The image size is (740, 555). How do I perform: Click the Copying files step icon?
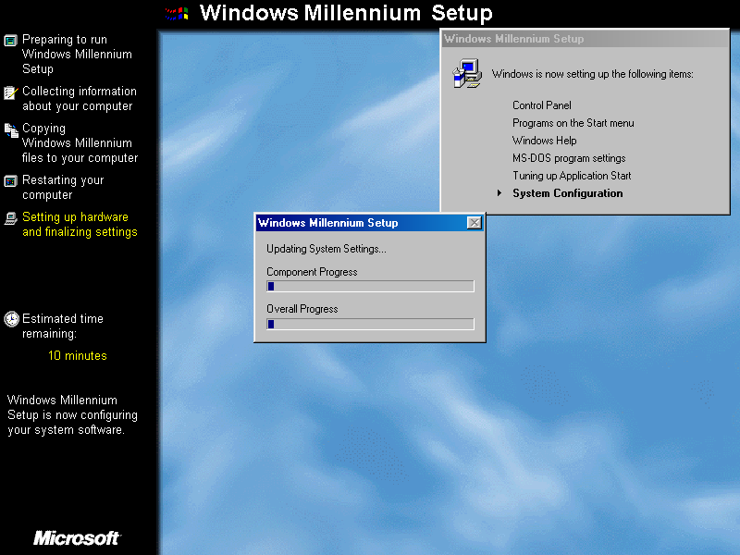click(10, 129)
